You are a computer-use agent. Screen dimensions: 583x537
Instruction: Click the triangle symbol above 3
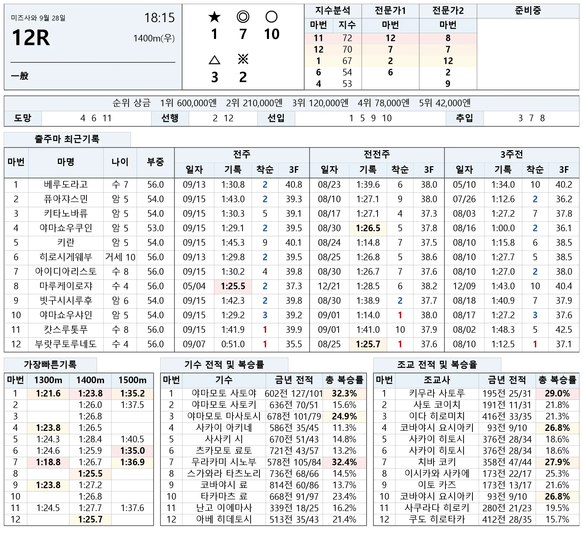pos(214,60)
